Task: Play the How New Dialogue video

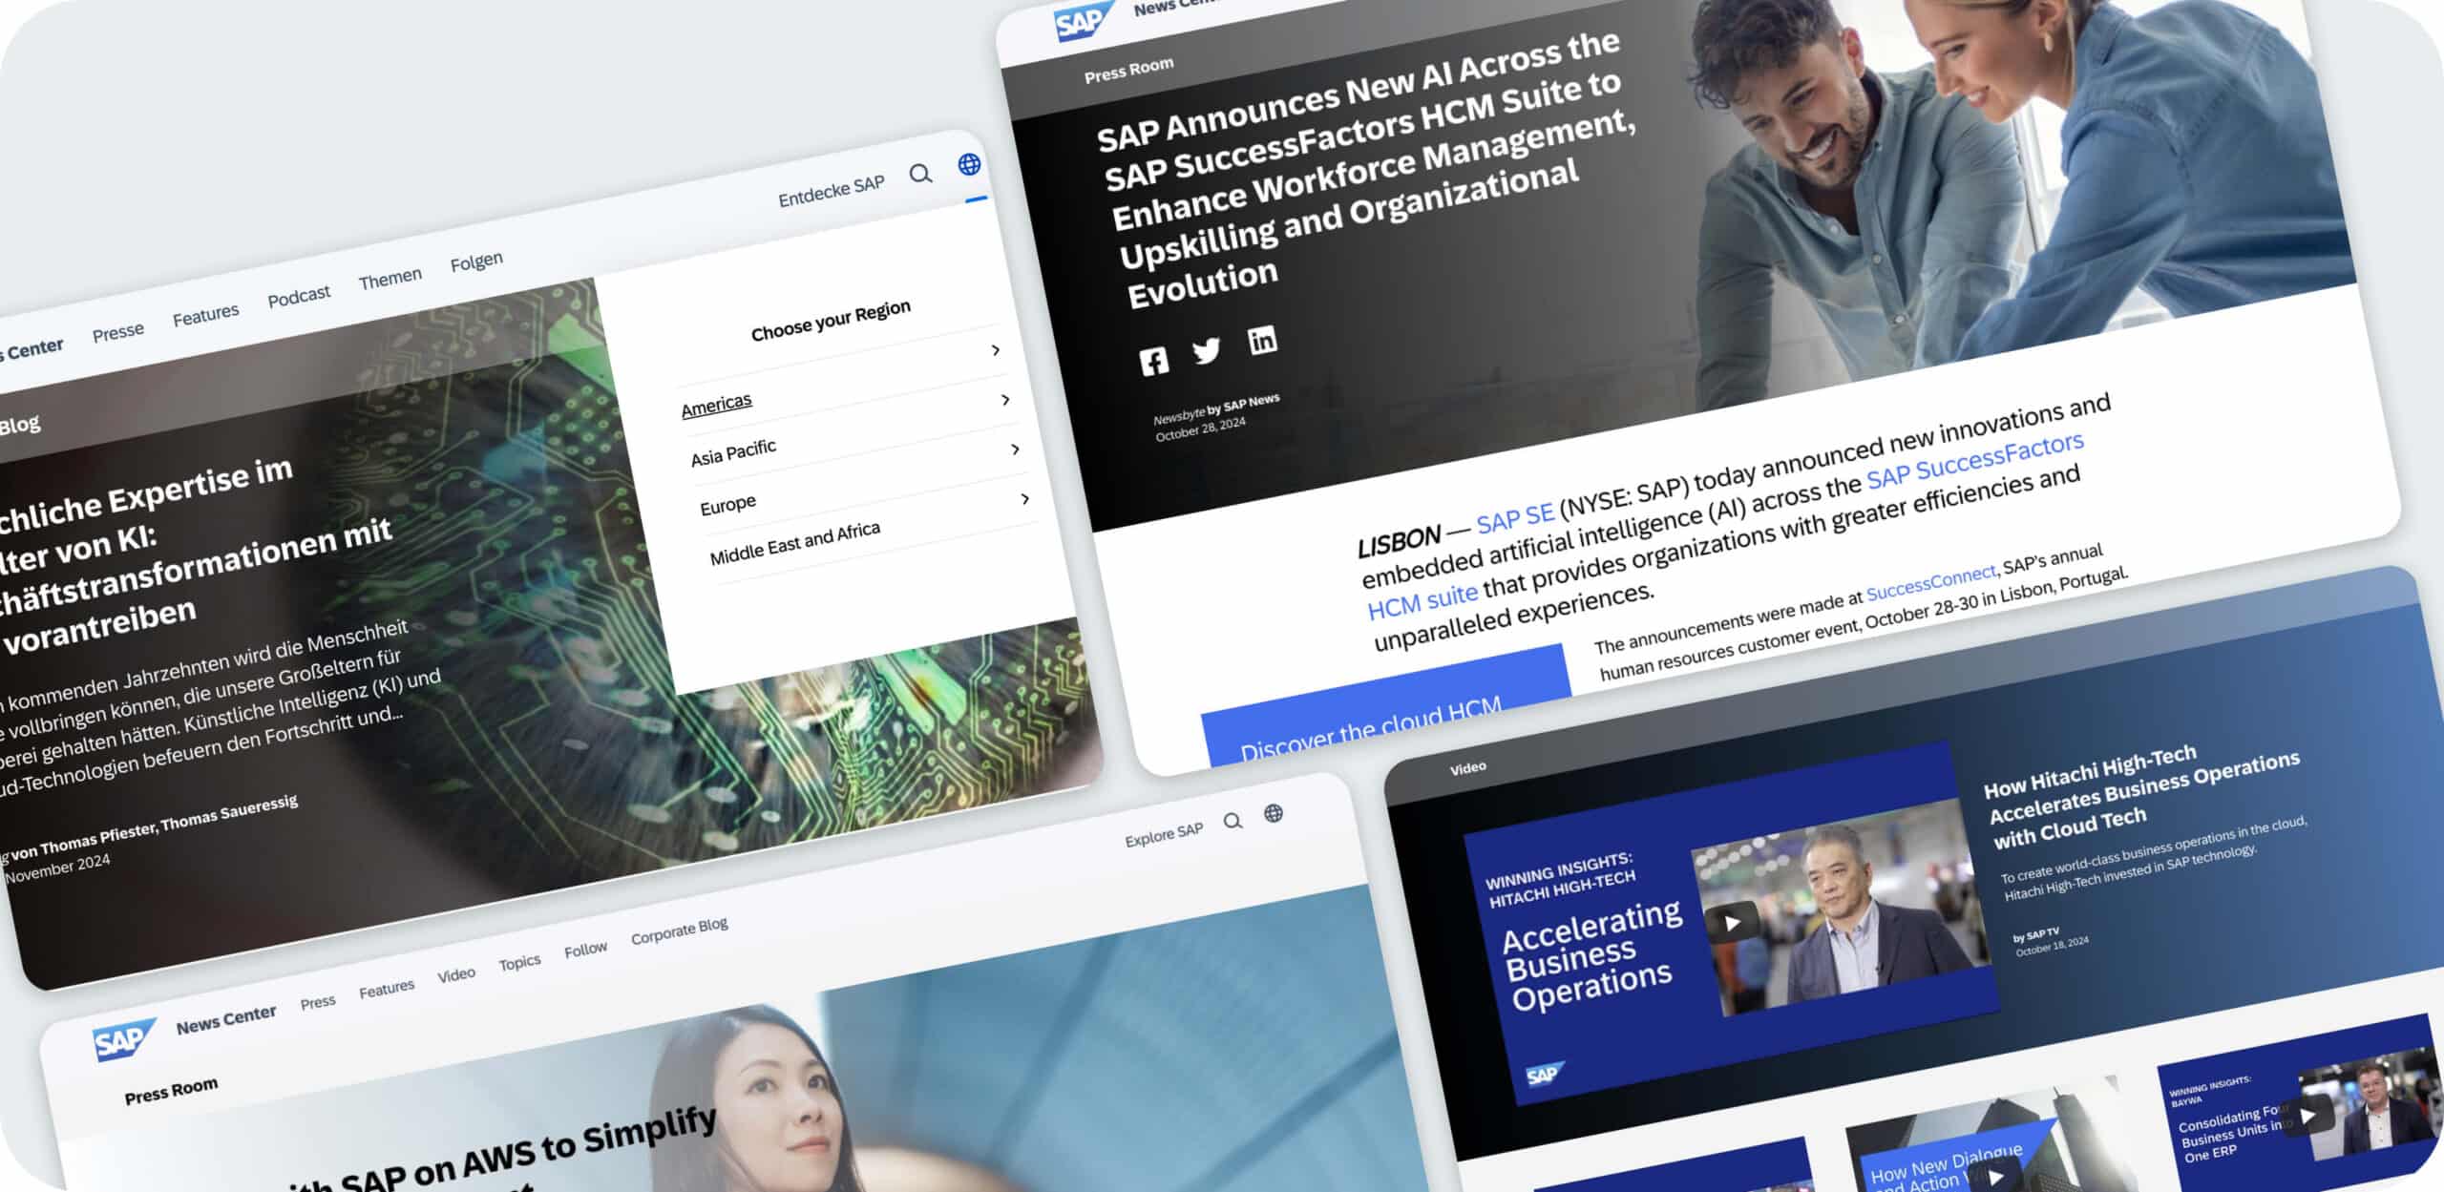Action: [x=1995, y=1178]
